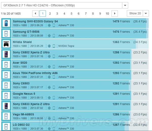Open Samsung SHV-E330S Galaxy S4 result
This screenshot has height=131, width=152.
[x=35, y=21]
